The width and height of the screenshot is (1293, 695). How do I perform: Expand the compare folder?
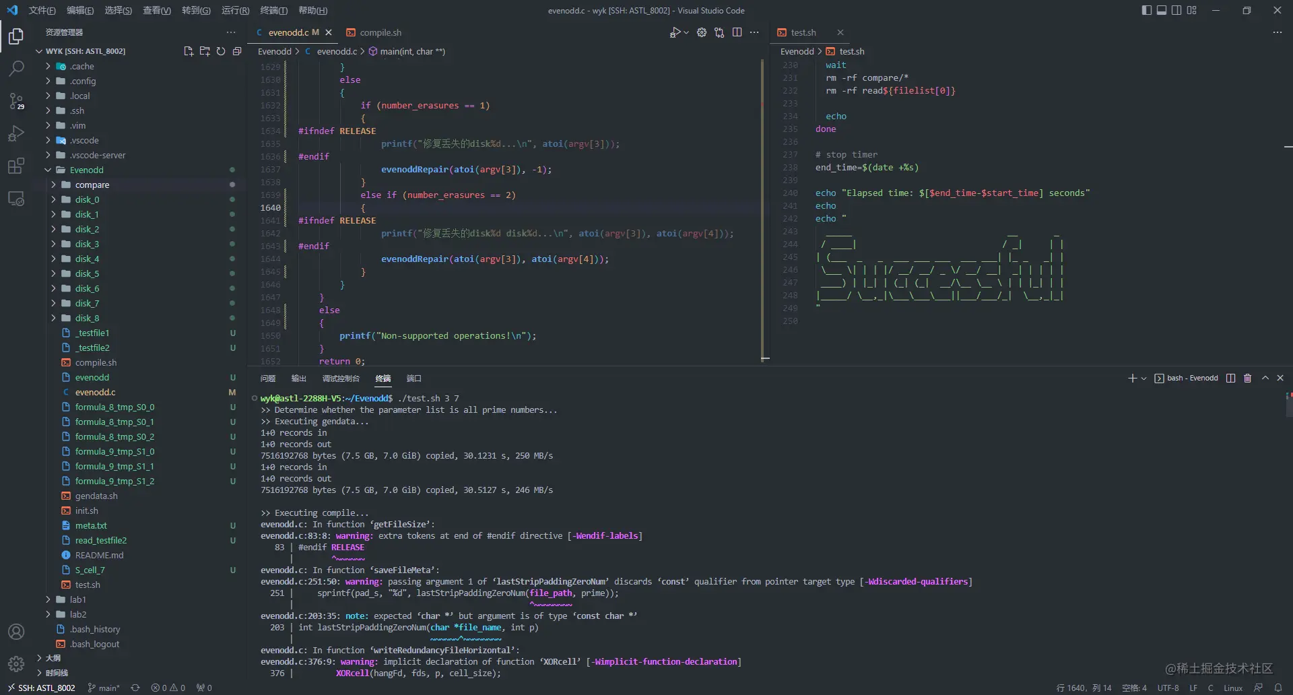click(x=92, y=185)
